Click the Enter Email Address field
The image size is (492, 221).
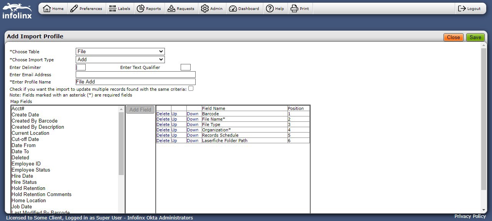coord(135,75)
